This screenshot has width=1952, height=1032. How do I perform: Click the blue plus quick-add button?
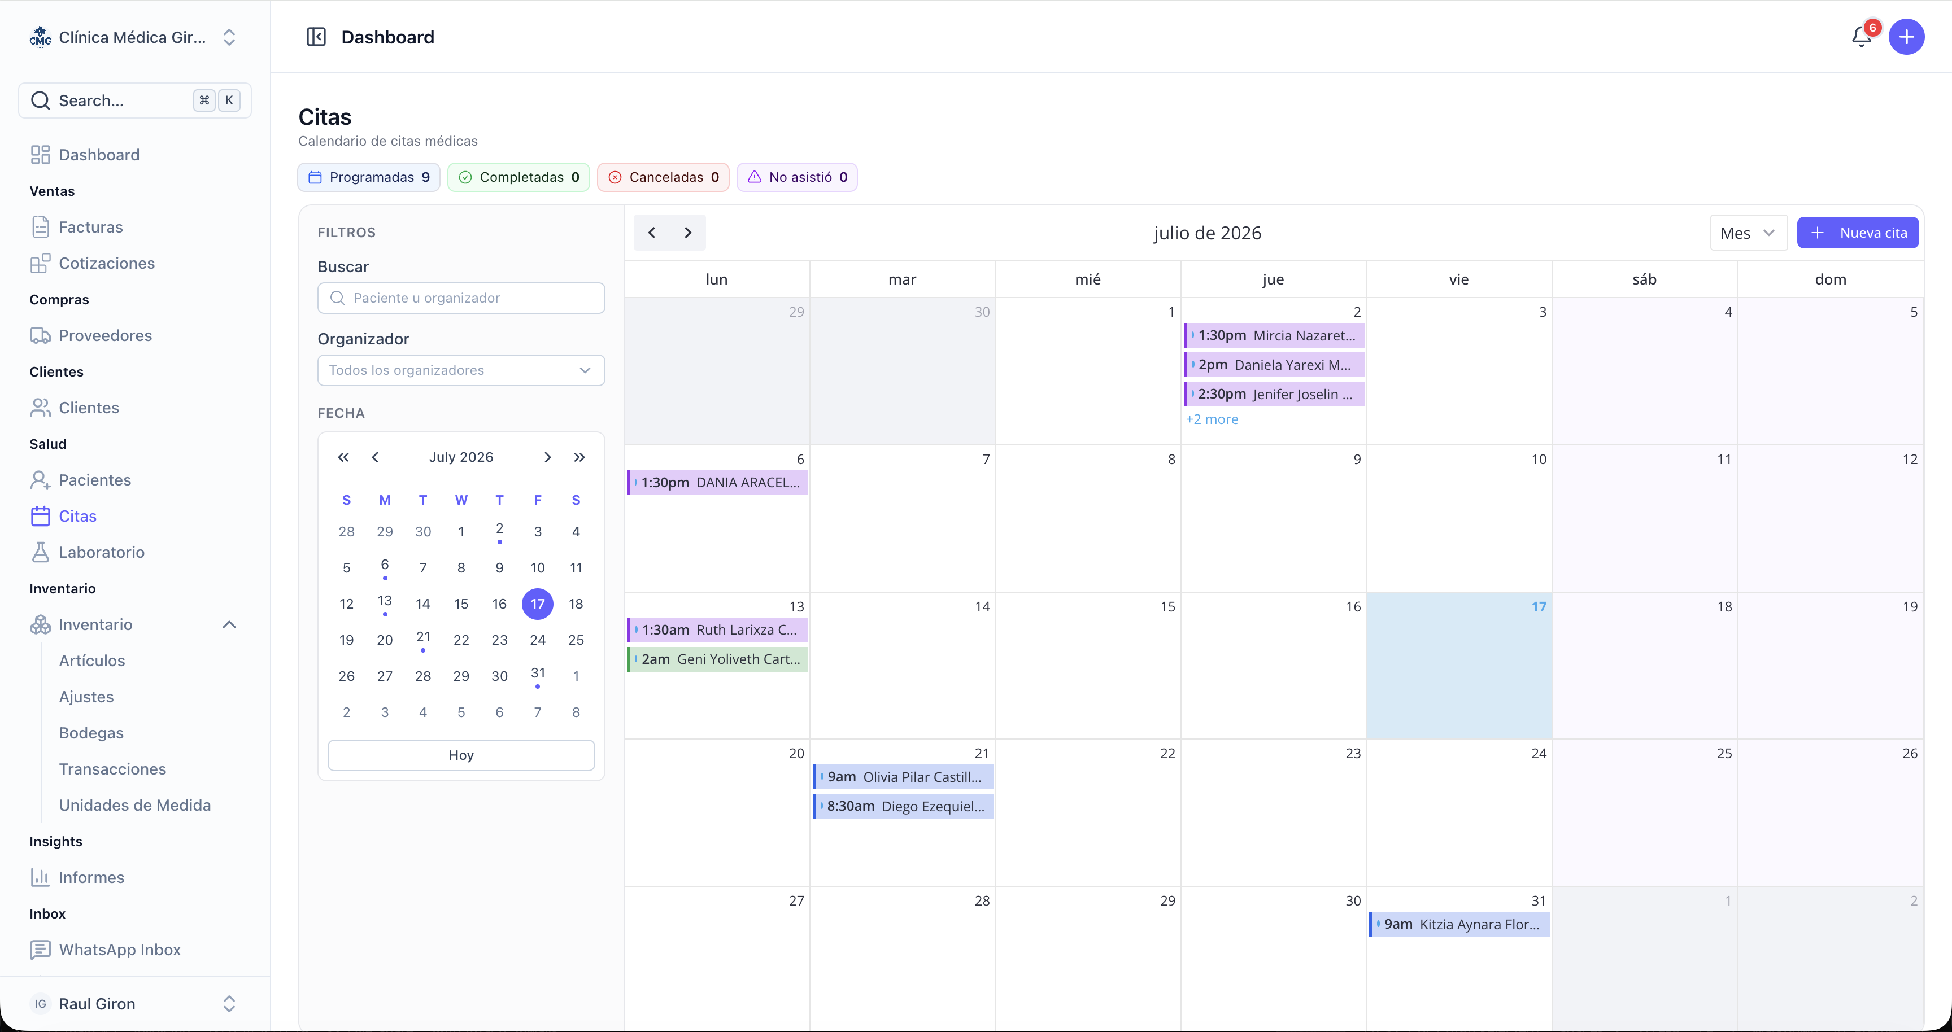(x=1906, y=37)
